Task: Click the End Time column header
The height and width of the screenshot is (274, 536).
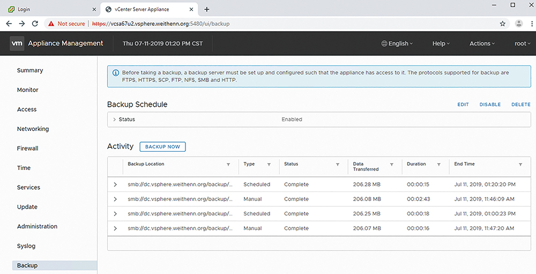Action: (465, 164)
